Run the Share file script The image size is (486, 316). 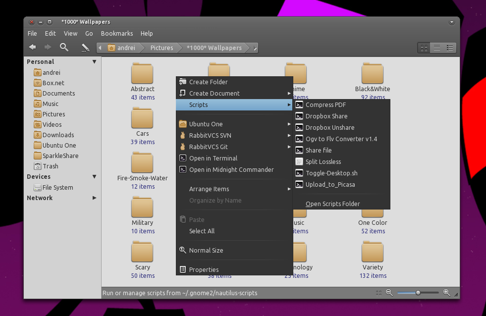click(x=341, y=150)
